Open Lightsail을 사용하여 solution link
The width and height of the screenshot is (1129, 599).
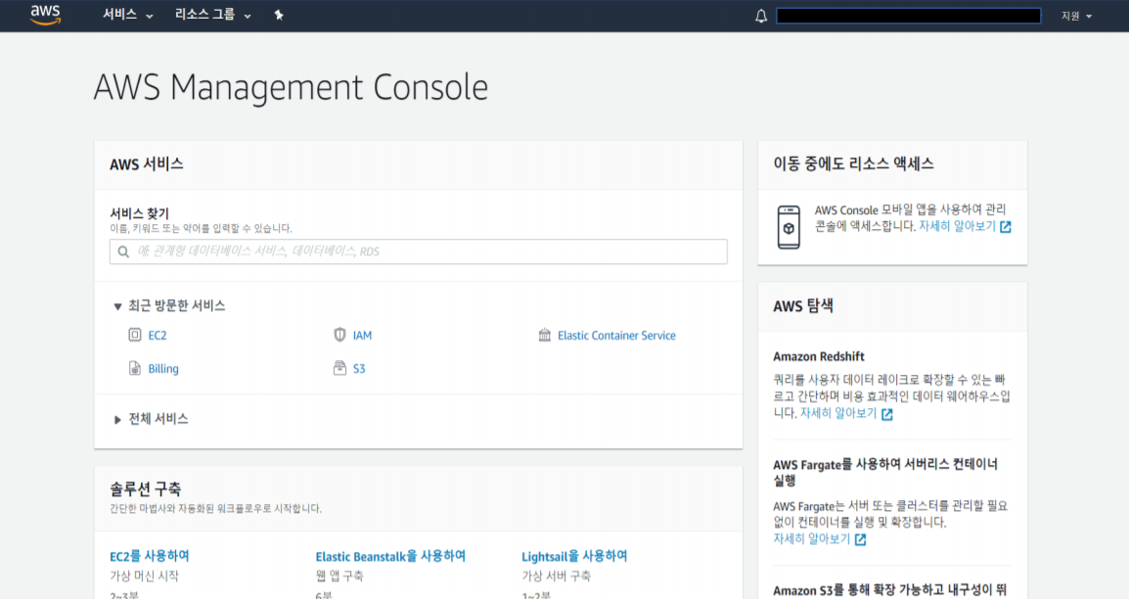pyautogui.click(x=574, y=556)
